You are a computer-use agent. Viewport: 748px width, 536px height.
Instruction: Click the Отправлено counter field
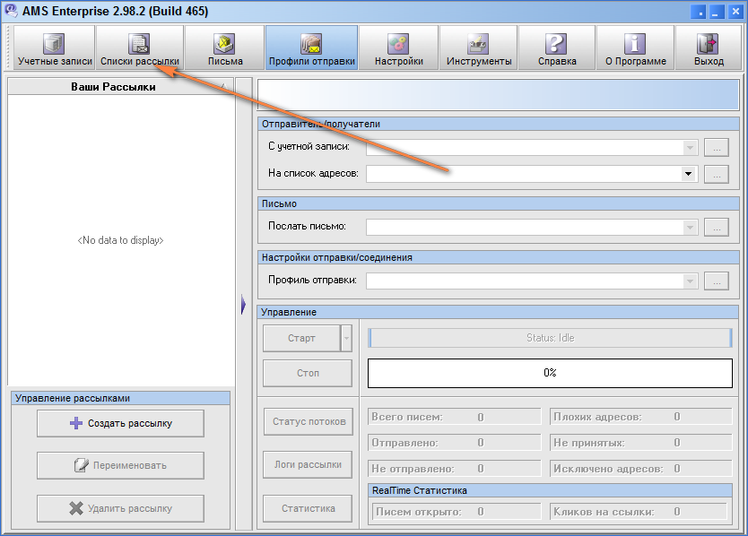pos(455,443)
